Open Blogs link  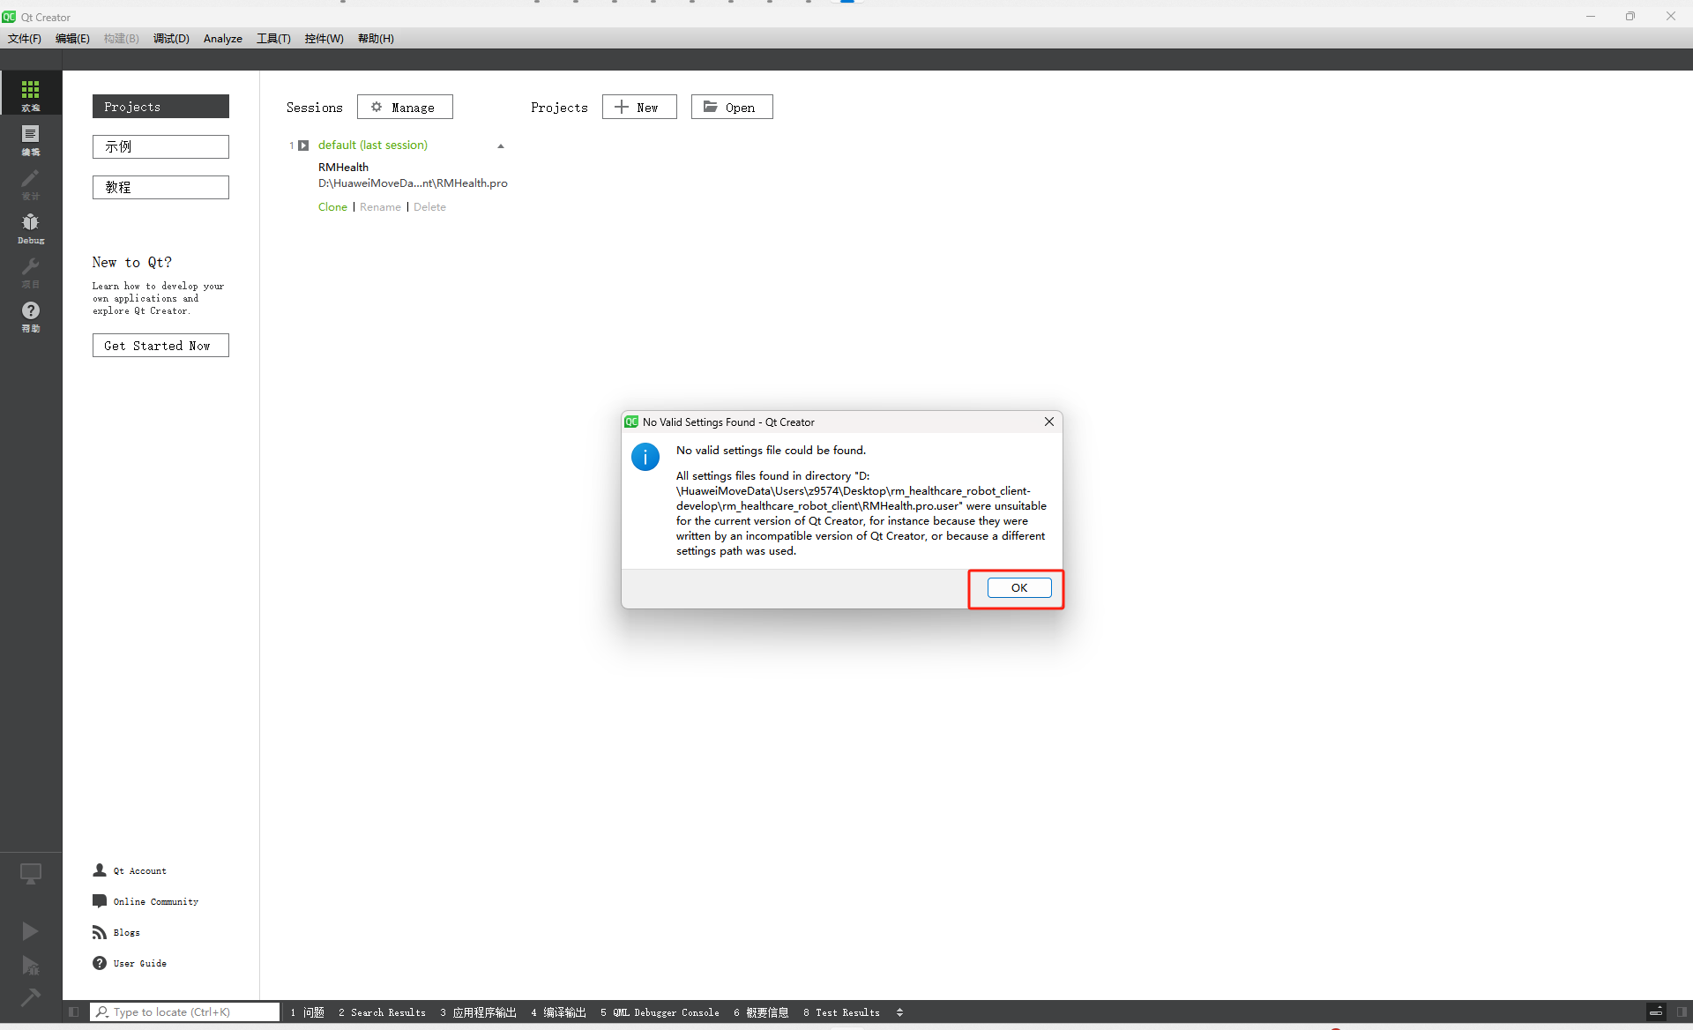click(x=126, y=933)
